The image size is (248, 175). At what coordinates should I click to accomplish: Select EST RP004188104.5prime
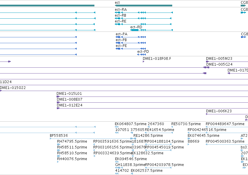164,141
